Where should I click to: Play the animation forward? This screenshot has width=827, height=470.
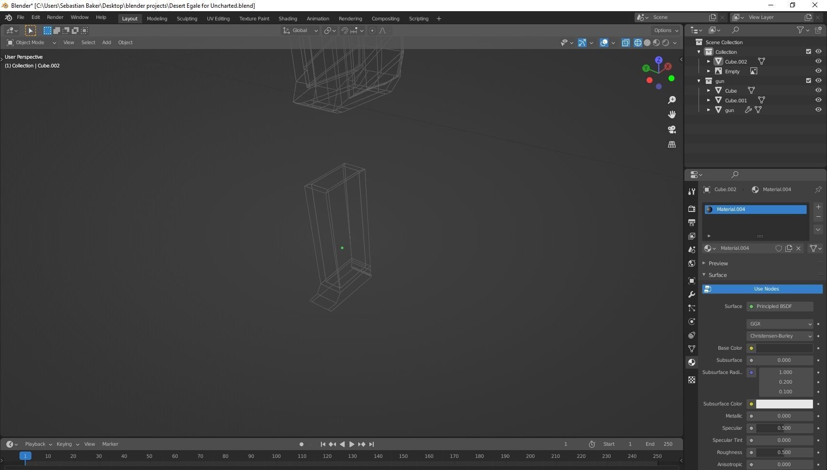[x=352, y=444]
